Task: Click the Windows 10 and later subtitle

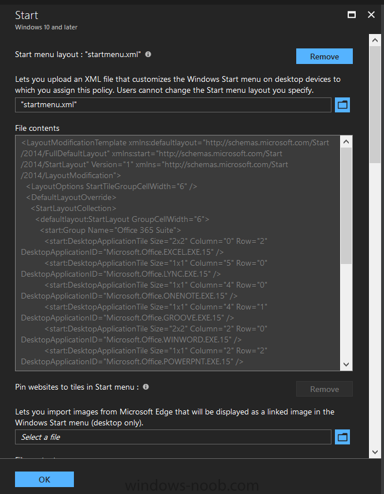Action: click(x=46, y=27)
